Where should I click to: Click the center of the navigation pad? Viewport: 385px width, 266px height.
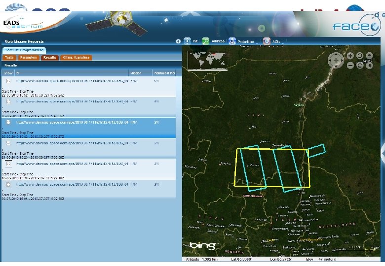coord(336,60)
